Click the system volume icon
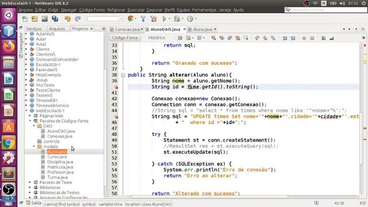Viewport: 368px width, 207px height. [342, 3]
